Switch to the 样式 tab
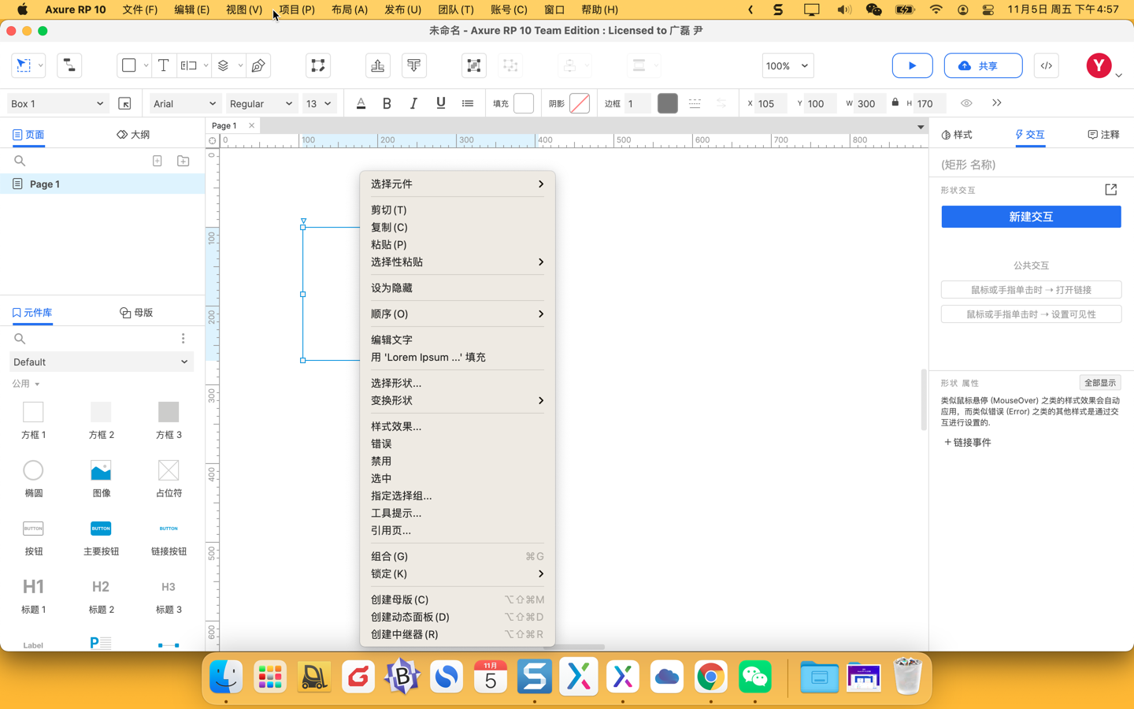 (957, 135)
